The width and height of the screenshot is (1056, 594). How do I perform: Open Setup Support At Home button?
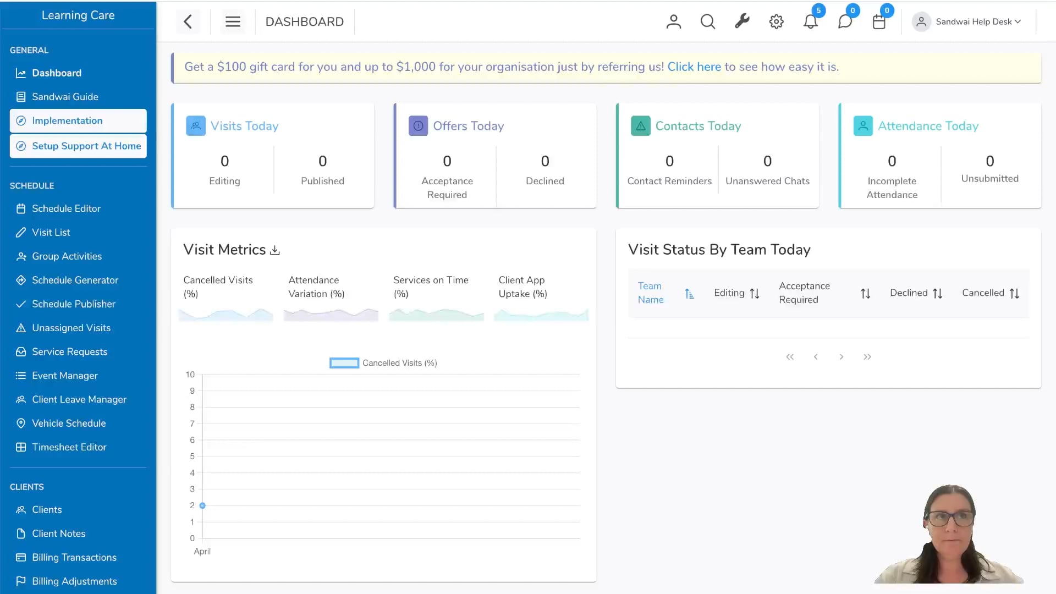(78, 146)
